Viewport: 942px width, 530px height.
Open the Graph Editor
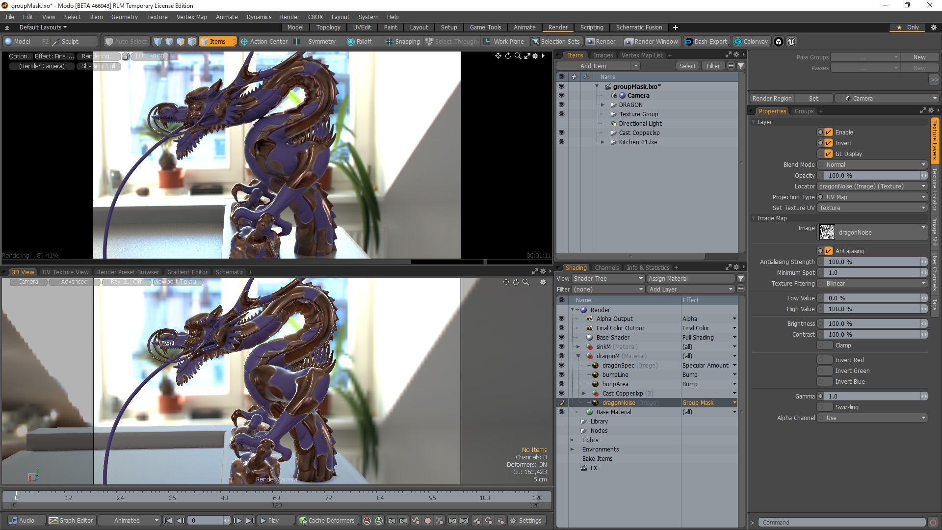point(71,521)
